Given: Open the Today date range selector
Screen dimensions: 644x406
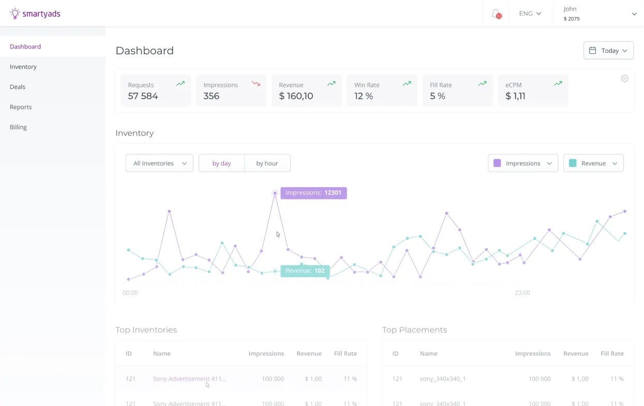Looking at the screenshot, I should click(608, 50).
